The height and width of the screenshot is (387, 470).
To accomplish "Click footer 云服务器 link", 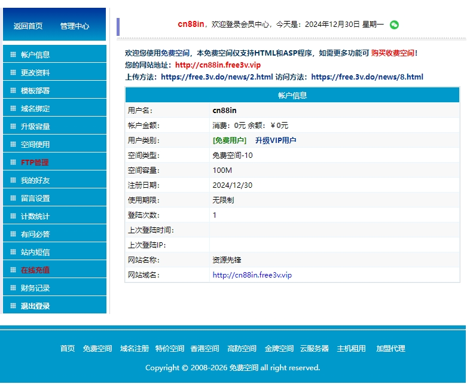I will [315, 348].
